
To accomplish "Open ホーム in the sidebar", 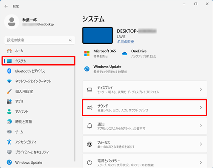I will click(38, 51).
